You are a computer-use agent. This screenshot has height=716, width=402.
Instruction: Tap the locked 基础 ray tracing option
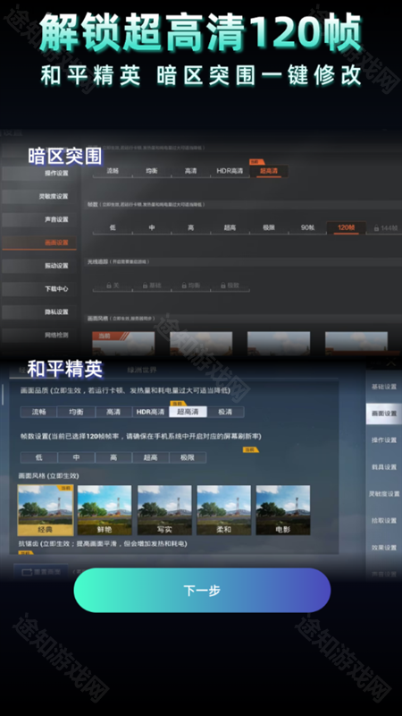tap(152, 286)
